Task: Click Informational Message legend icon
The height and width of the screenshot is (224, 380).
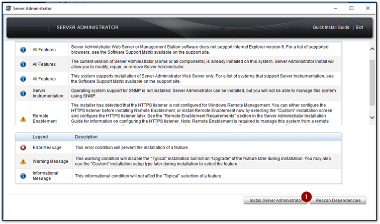Action: click(23, 176)
